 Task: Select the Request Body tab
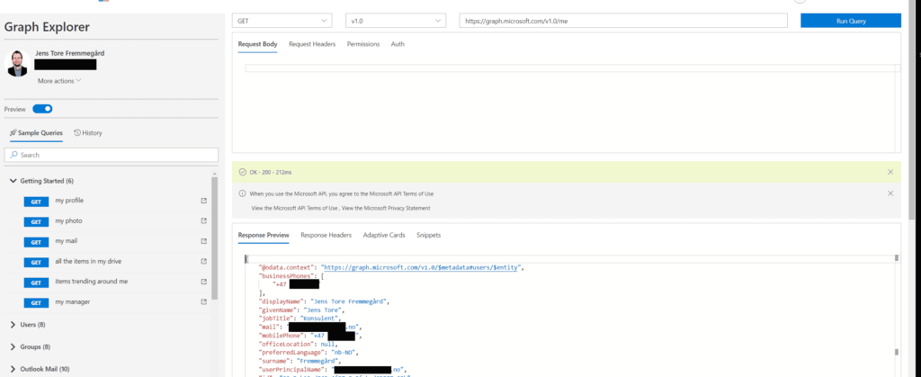point(257,44)
